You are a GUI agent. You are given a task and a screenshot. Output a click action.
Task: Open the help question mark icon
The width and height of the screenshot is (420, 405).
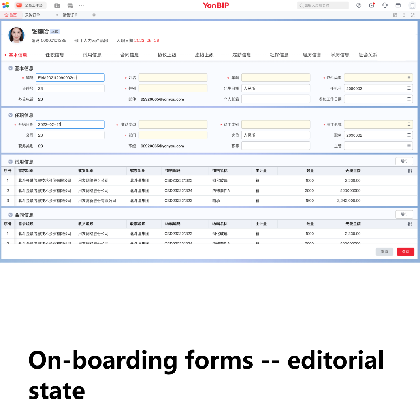coord(359,5)
